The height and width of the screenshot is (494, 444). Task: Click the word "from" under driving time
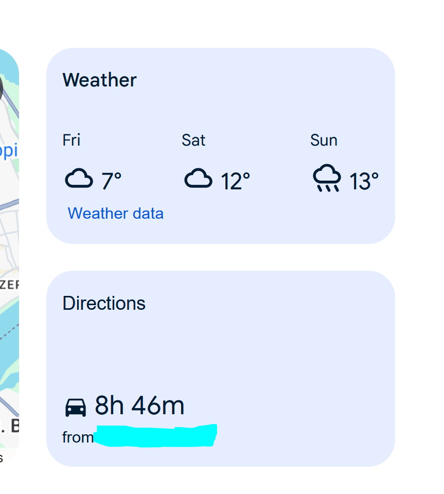click(78, 437)
